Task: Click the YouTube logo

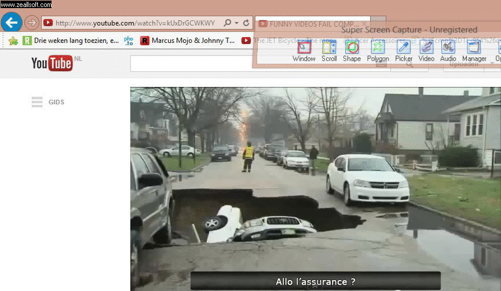Action: pyautogui.click(x=52, y=63)
